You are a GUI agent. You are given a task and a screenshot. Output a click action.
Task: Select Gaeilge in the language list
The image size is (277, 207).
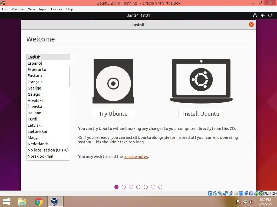[48, 88]
